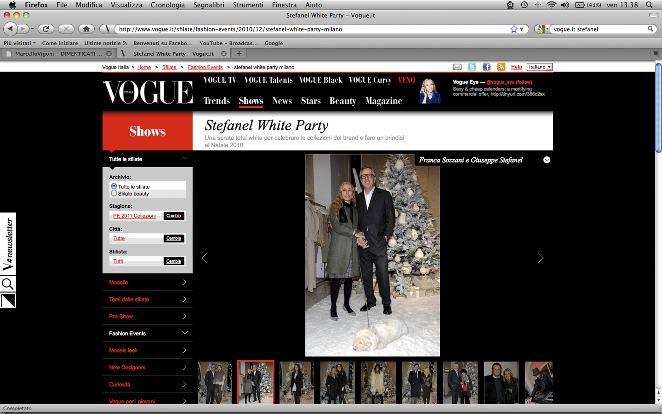Expand the photo caption dropdown circle

click(546, 160)
